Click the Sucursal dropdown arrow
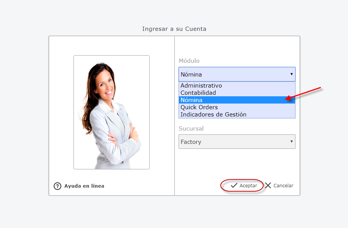The height and width of the screenshot is (228, 348). [291, 142]
